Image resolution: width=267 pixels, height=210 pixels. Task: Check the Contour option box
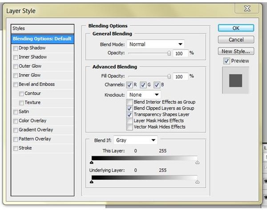(x=21, y=94)
